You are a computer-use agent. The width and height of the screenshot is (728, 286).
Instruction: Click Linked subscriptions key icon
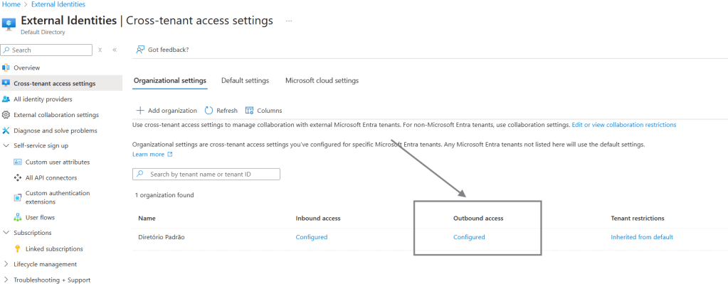tap(18, 248)
